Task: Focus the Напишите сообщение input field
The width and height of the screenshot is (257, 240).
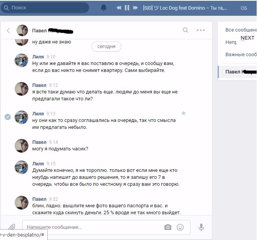Action: click(93, 227)
